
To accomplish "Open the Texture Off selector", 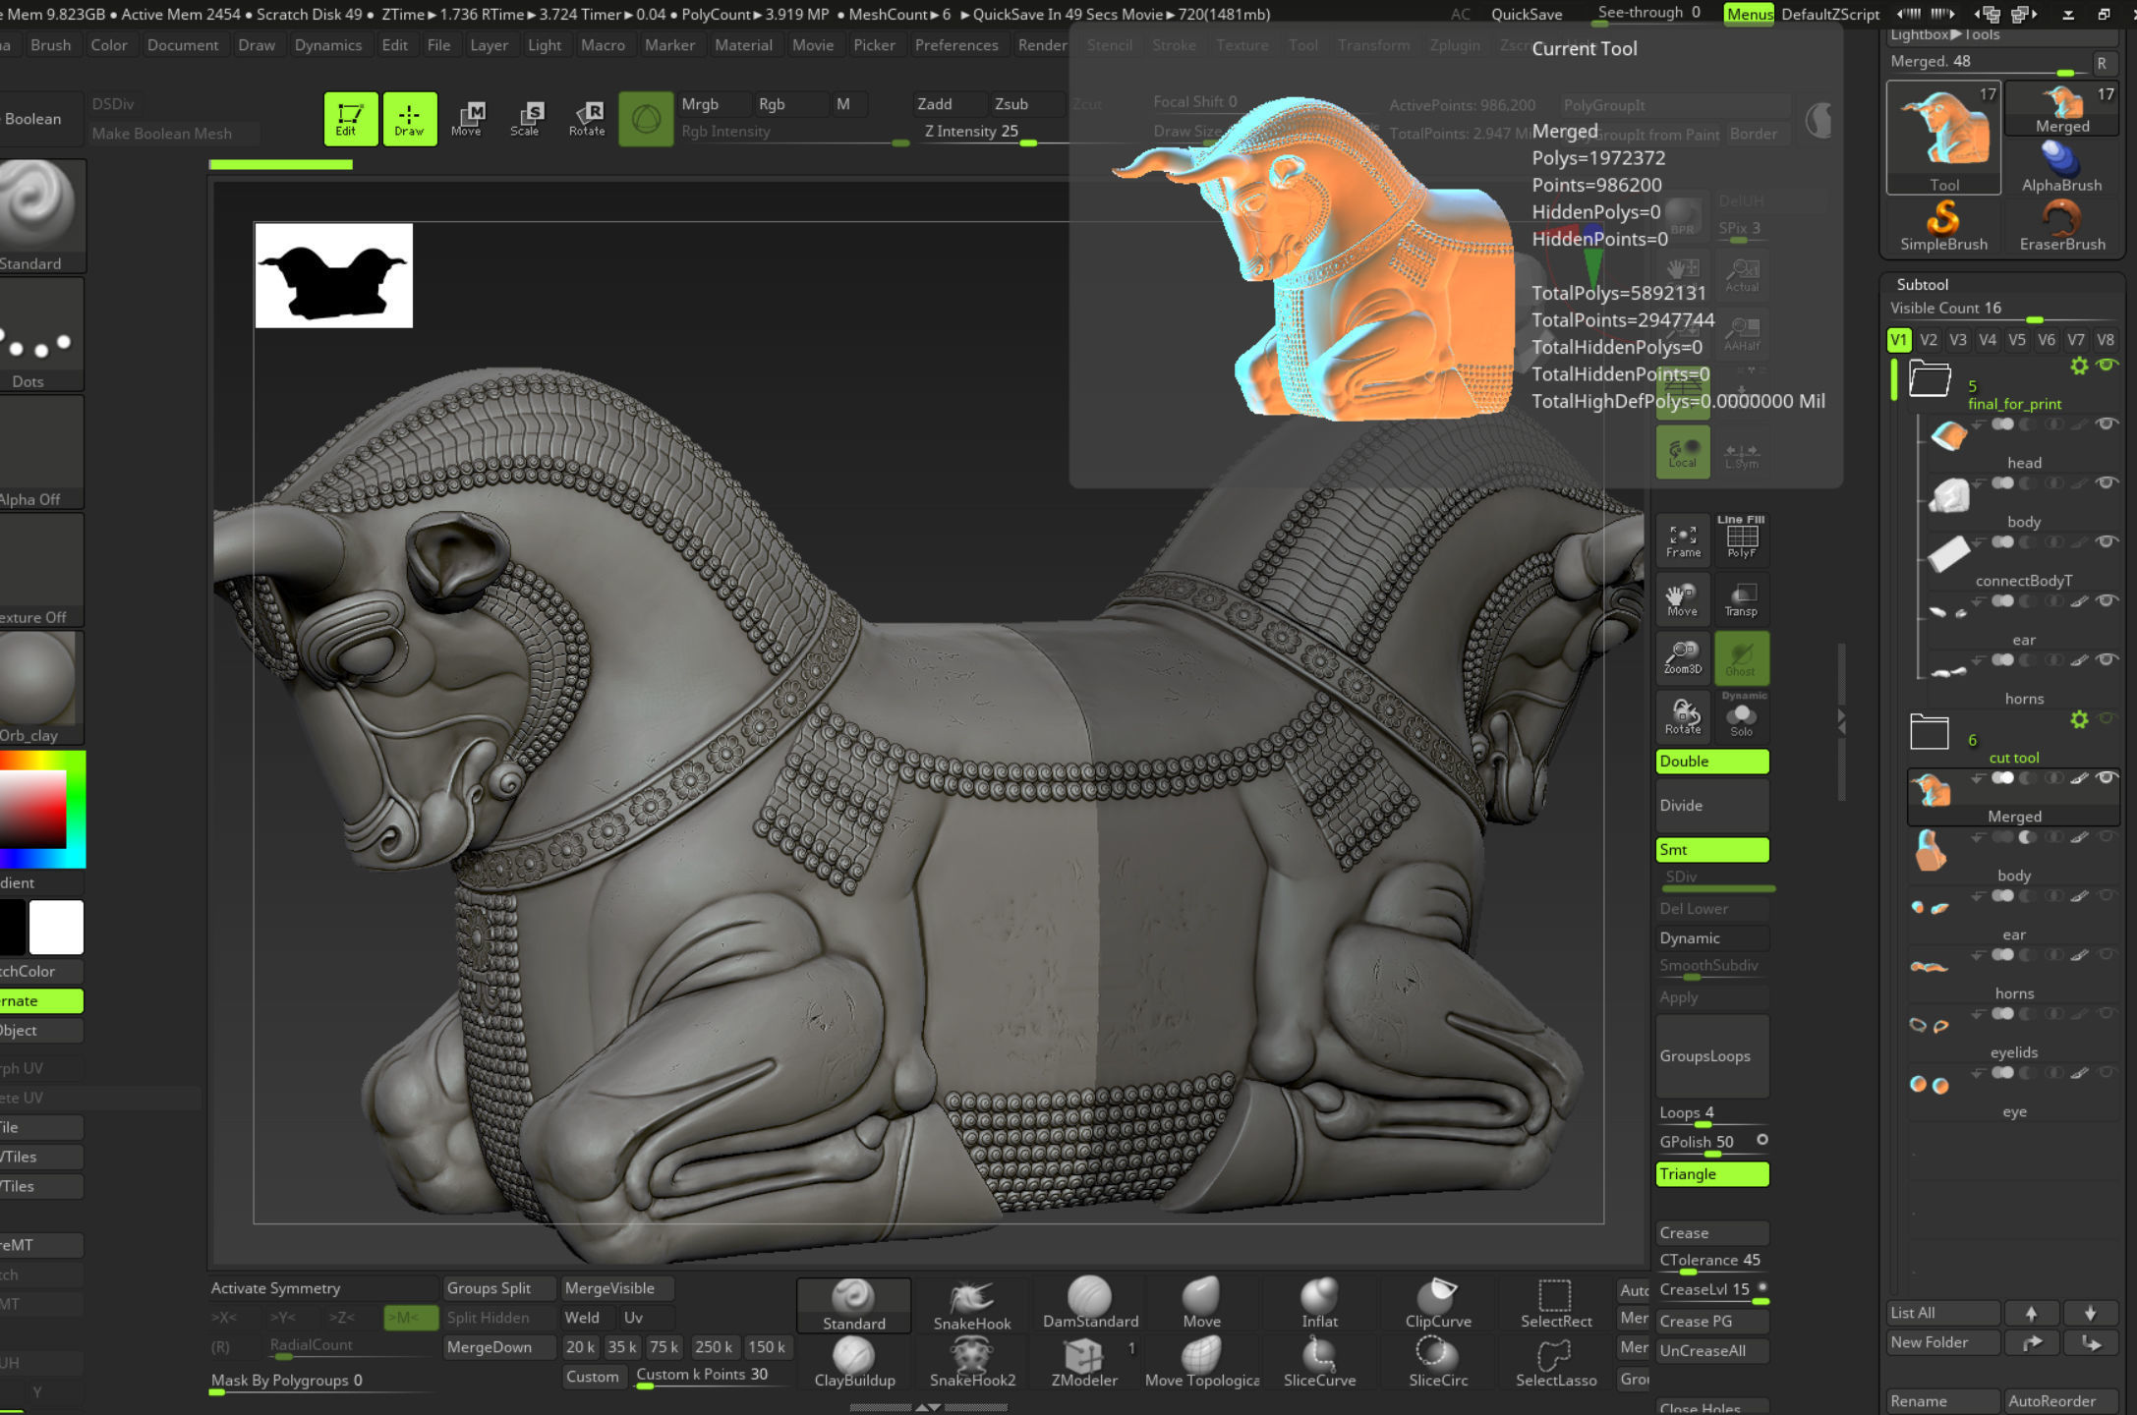I will [41, 570].
